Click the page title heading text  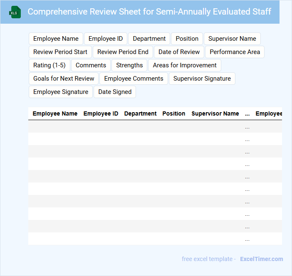(x=149, y=12)
